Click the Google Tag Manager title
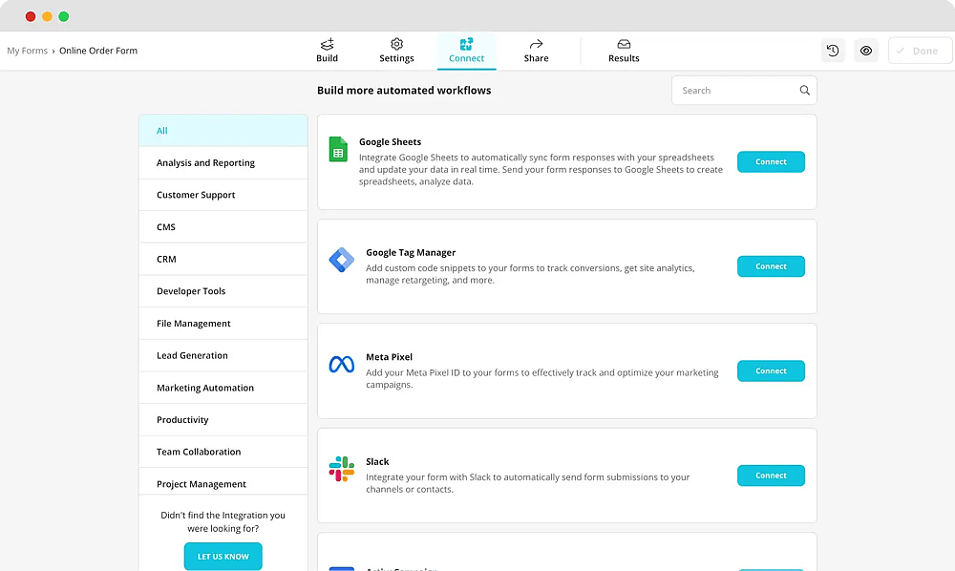This screenshot has height=571, width=955. click(411, 253)
